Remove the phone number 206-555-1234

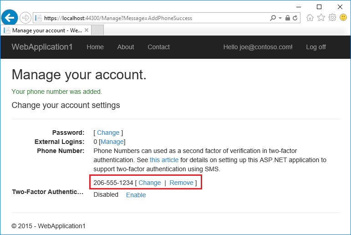click(x=181, y=183)
